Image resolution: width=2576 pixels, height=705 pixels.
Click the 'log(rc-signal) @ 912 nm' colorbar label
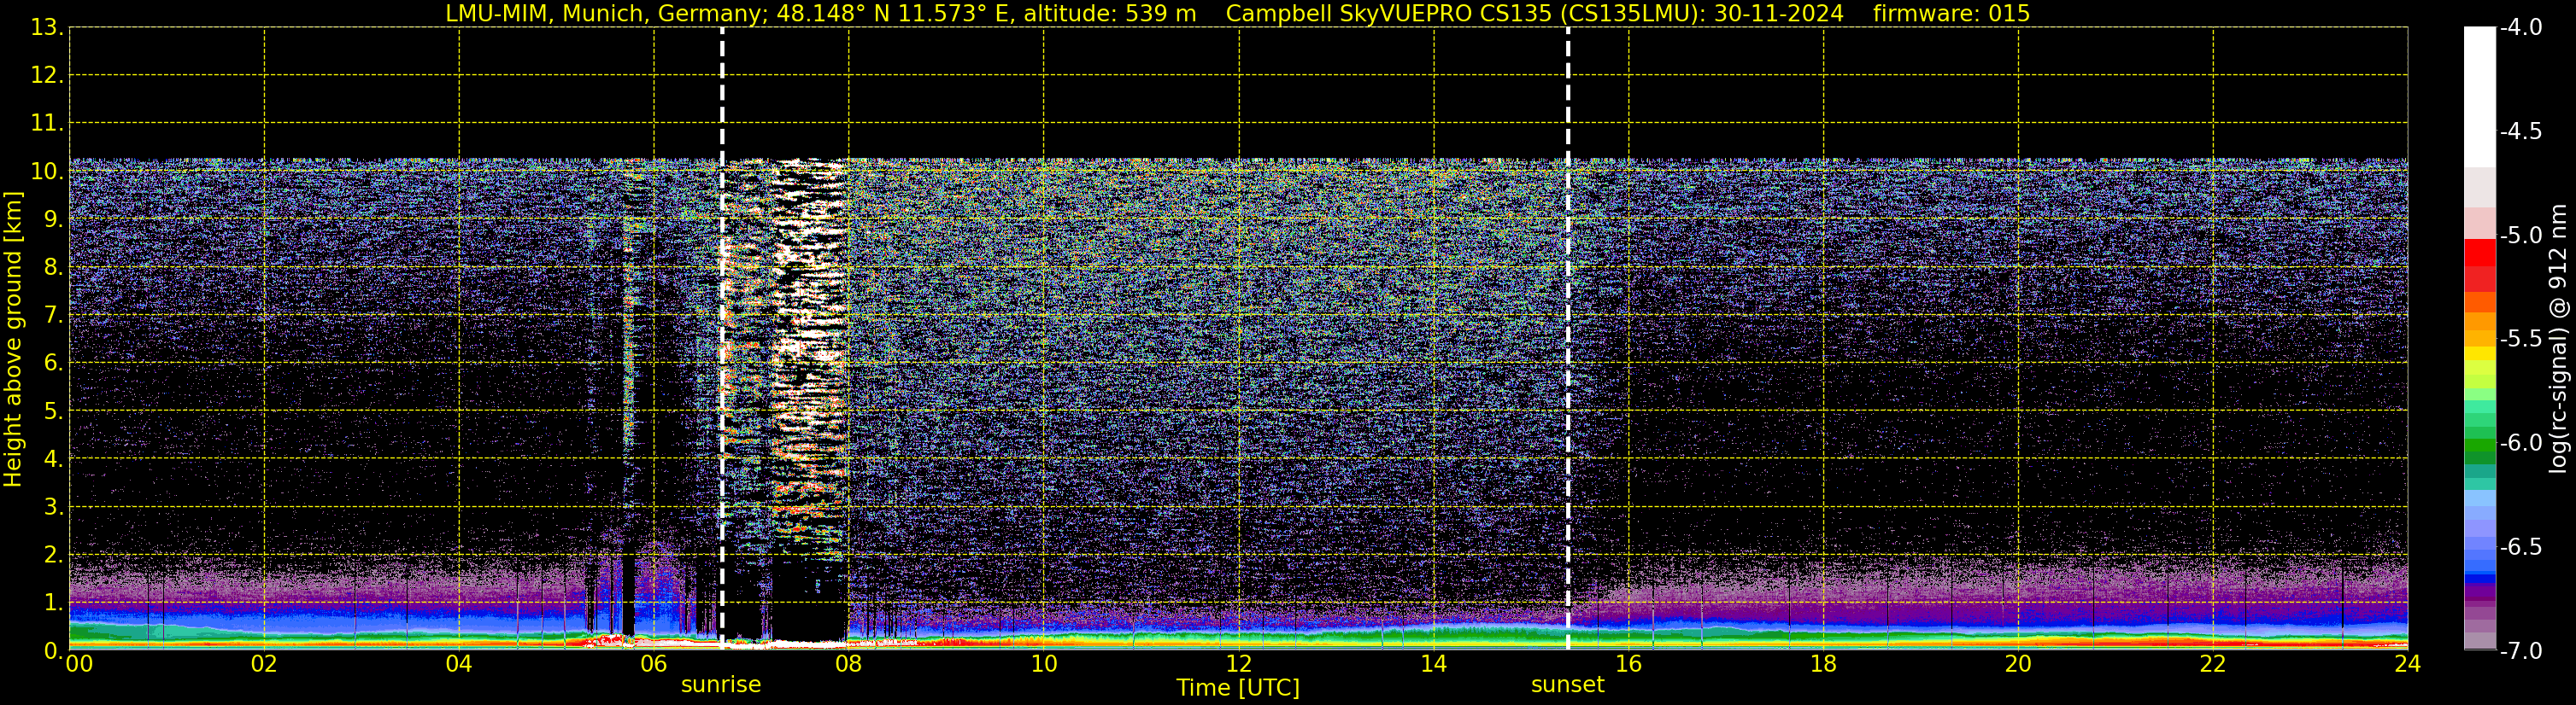2558,339
